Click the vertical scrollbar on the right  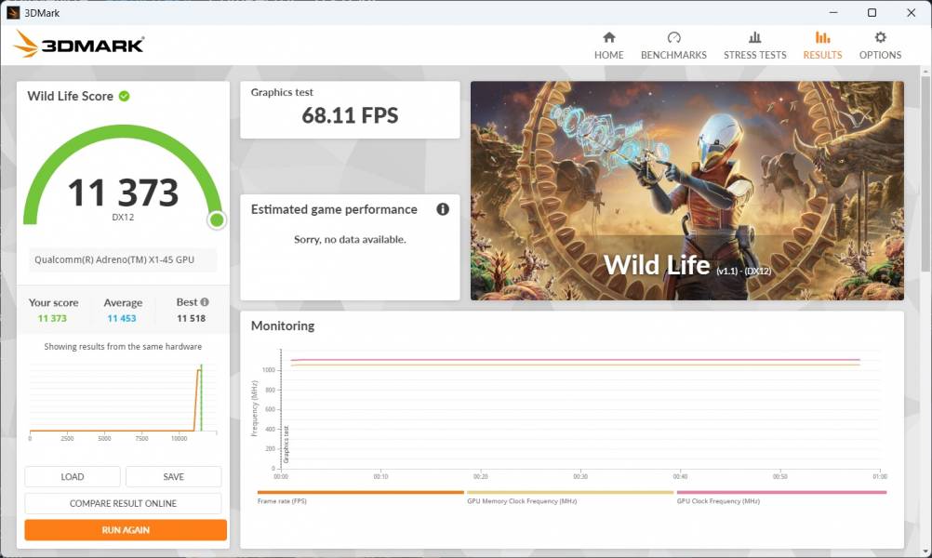pos(925,172)
